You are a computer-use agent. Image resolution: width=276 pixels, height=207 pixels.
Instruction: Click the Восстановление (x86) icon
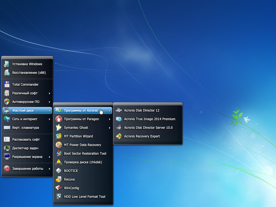click(7, 73)
